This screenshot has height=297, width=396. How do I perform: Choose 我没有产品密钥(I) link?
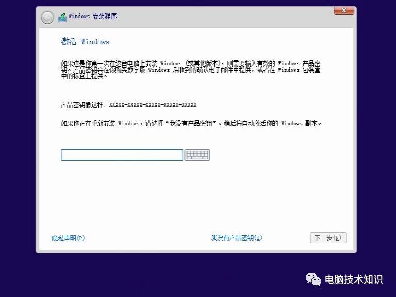point(237,238)
